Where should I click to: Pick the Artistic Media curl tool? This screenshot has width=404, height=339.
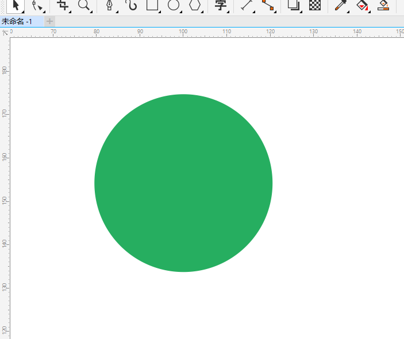tap(131, 6)
